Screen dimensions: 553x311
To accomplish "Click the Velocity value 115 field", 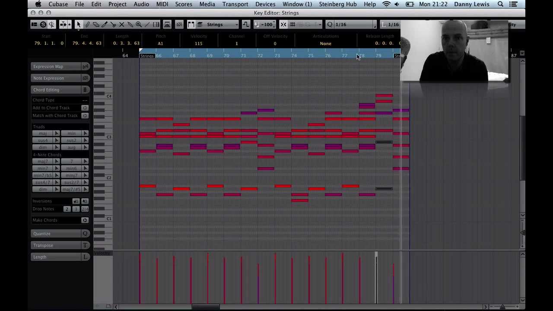I will (x=199, y=44).
